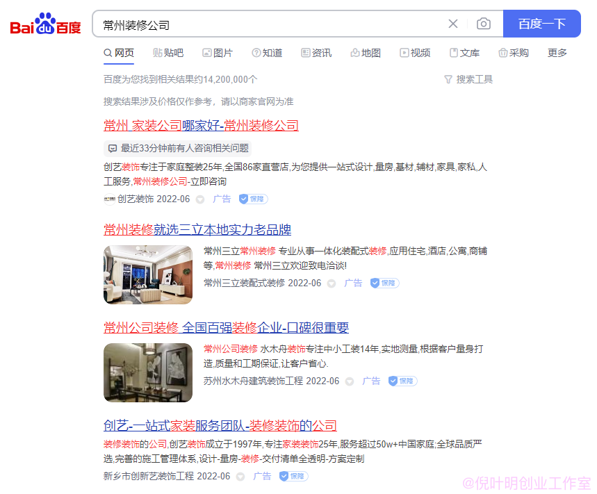Viewport: 597px width, 494px height.
Task: Expand dropdown arrow next to 创艺装饰 2022-06
Action: 200,199
